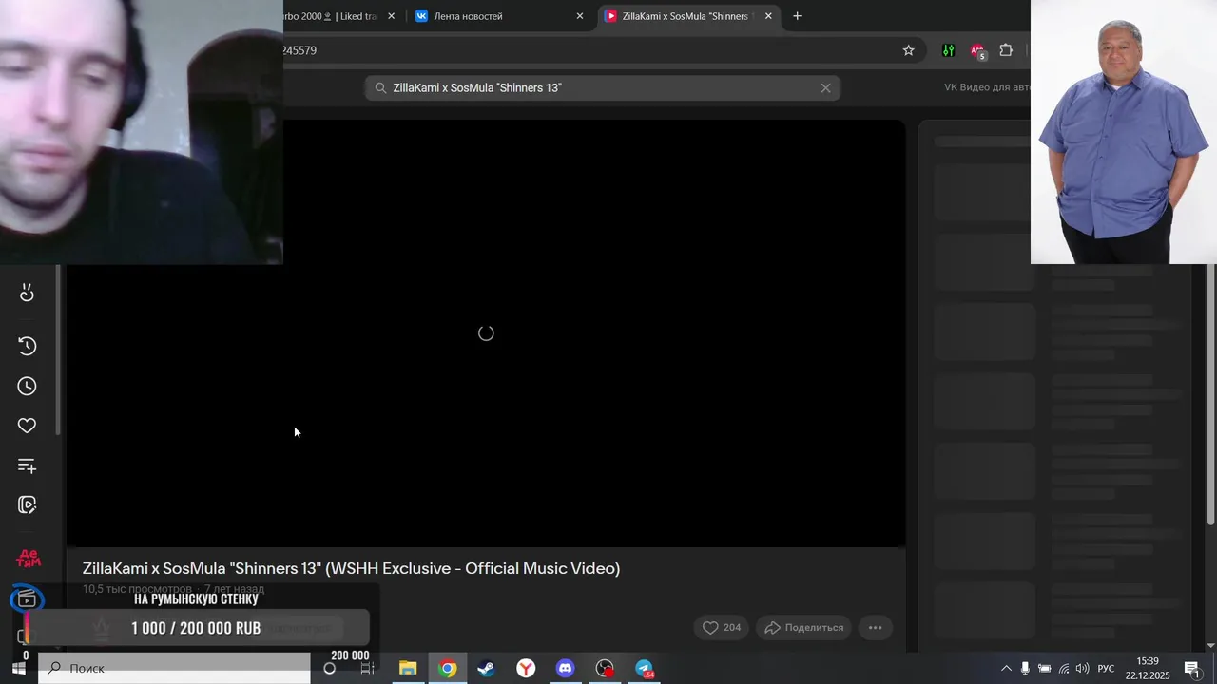This screenshot has height=684, width=1217.
Task: Open the circled video library icon in sidebar
Action: point(27,599)
